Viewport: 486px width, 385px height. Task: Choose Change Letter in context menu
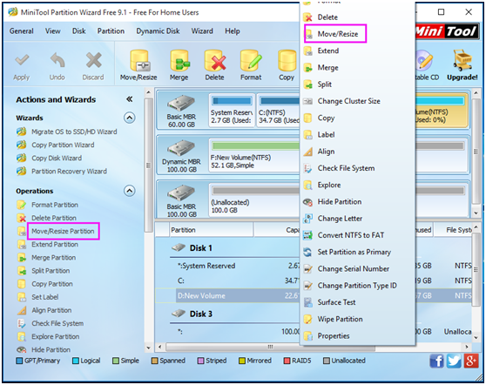pos(358,219)
